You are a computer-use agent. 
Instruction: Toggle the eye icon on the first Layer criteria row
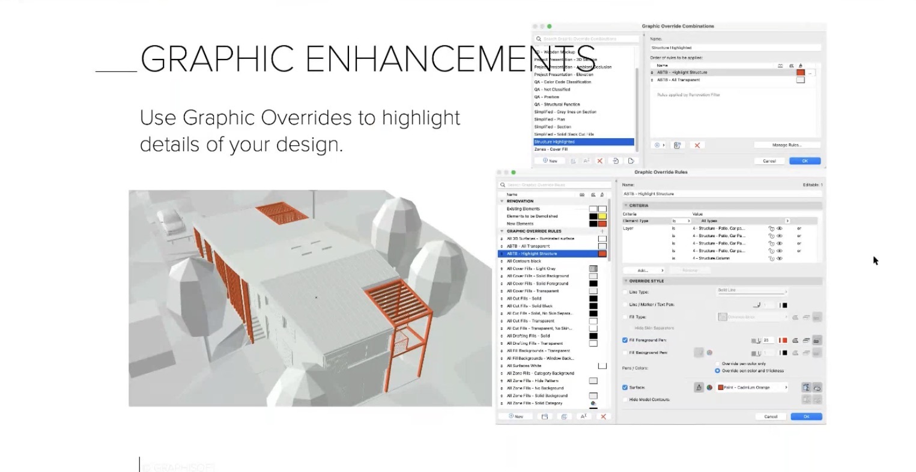[x=780, y=229]
